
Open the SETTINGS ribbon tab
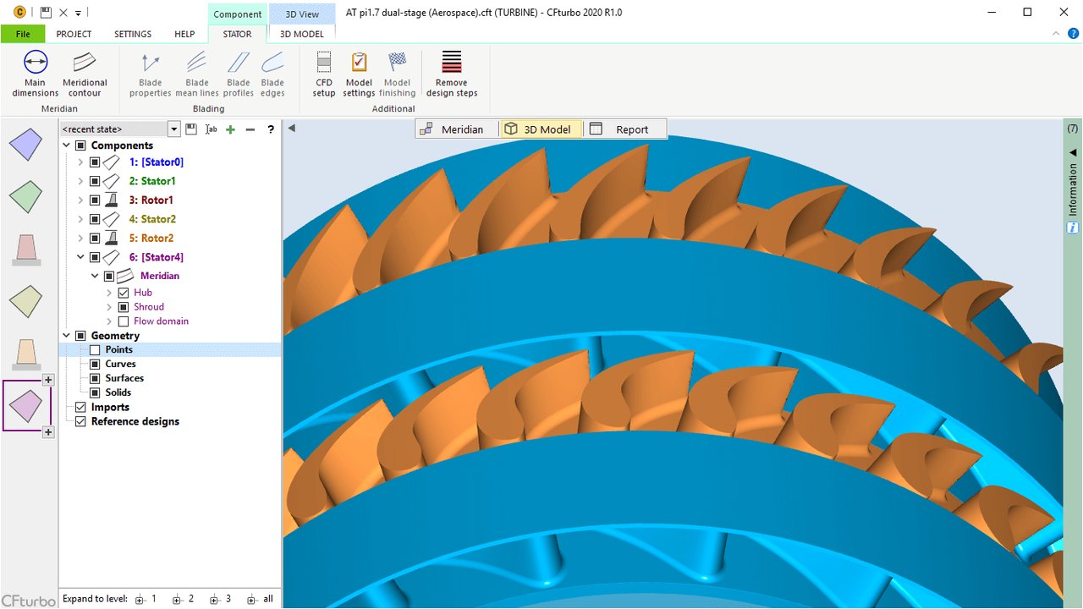click(x=133, y=34)
